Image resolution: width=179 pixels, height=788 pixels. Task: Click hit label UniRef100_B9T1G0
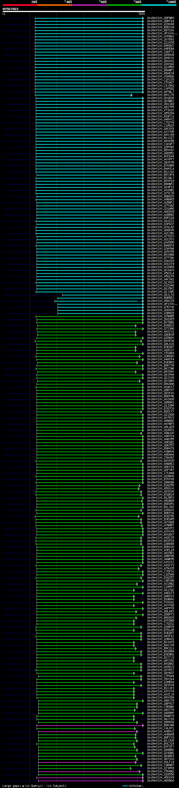[161, 30]
